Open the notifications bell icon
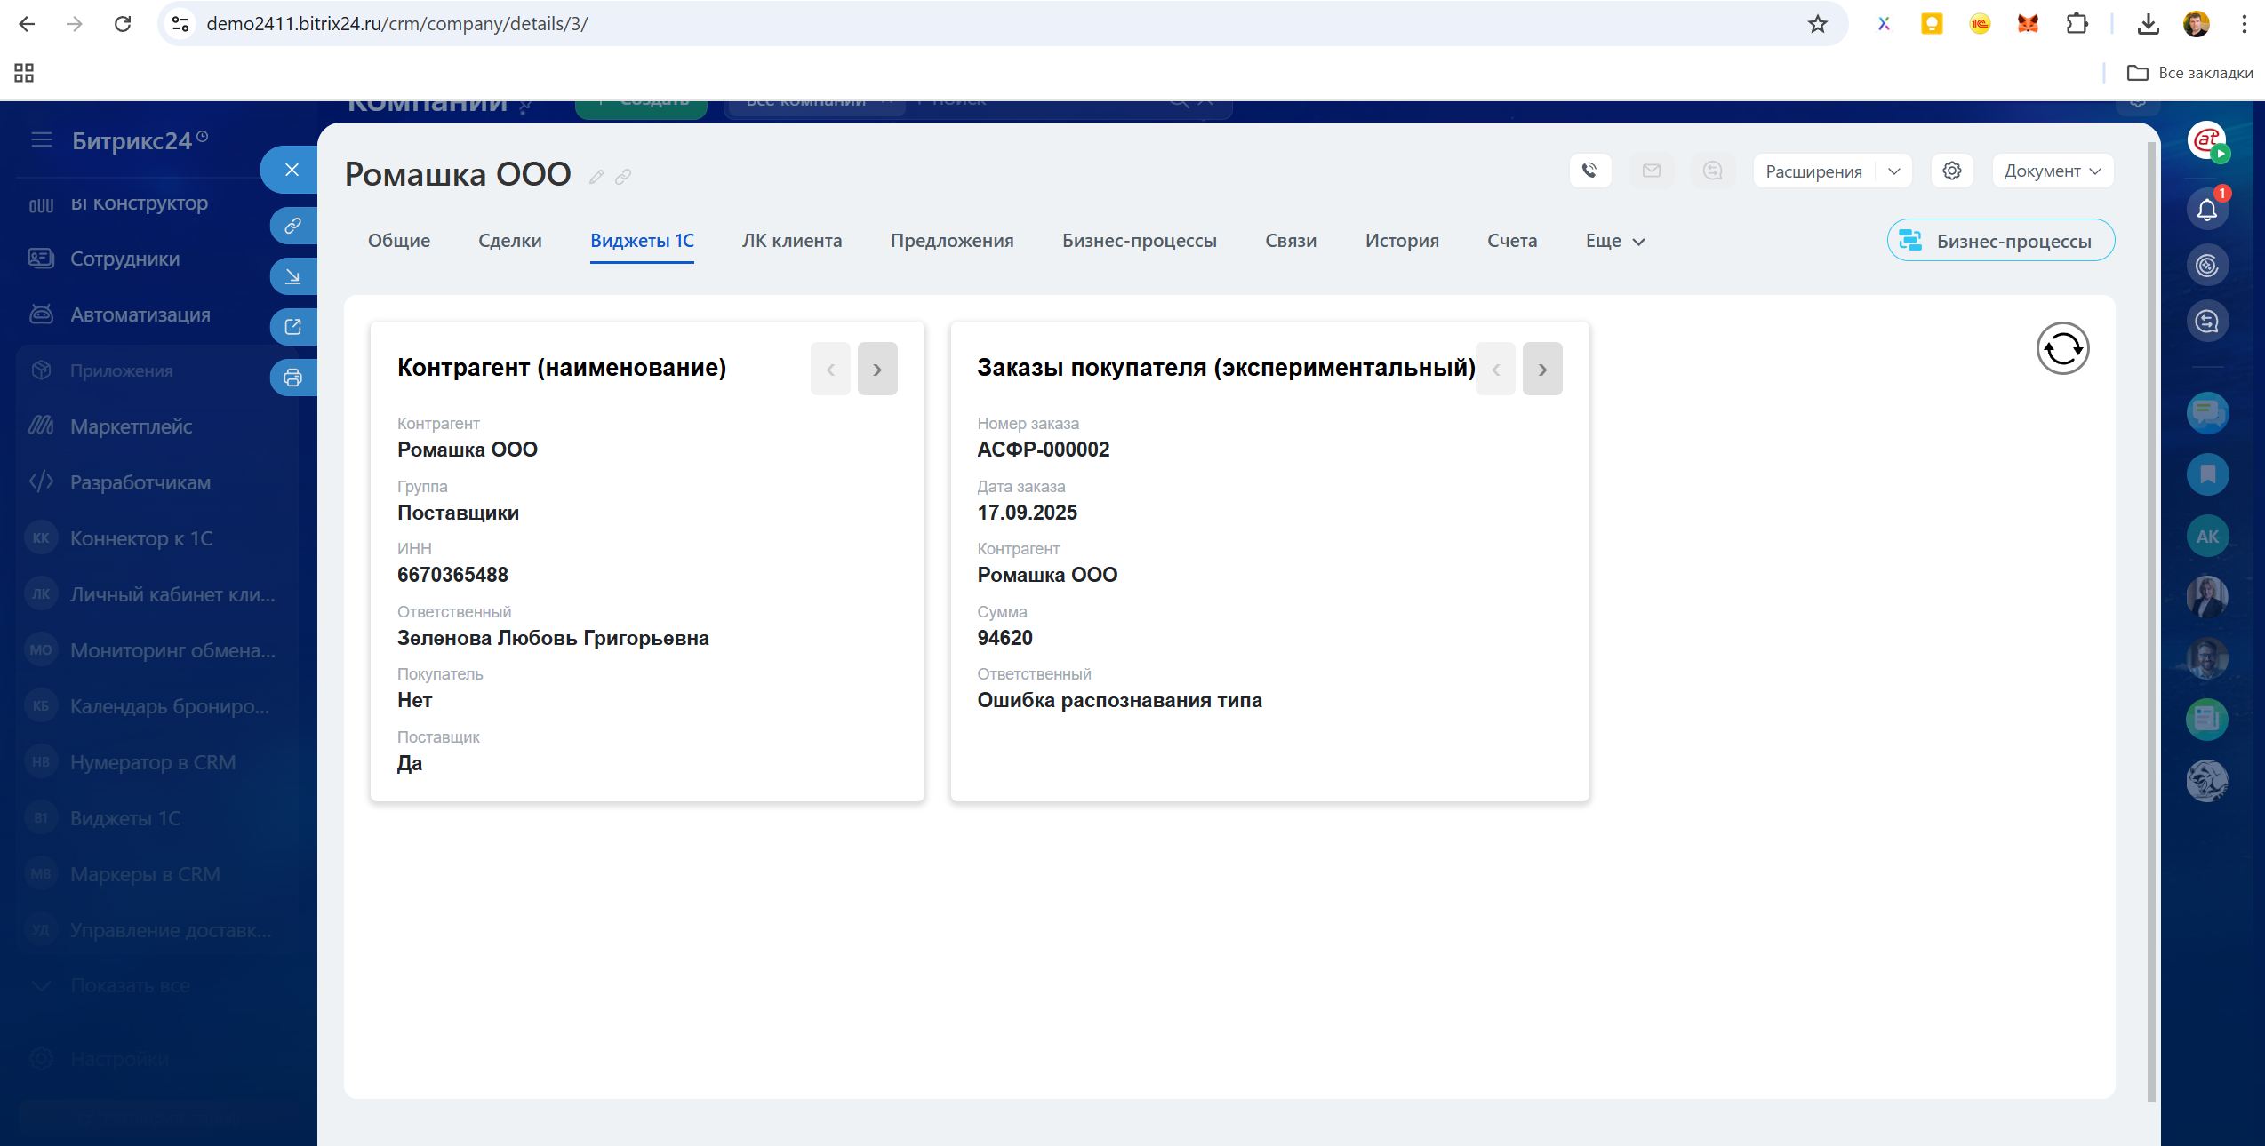The width and height of the screenshot is (2265, 1146). coord(2206,210)
